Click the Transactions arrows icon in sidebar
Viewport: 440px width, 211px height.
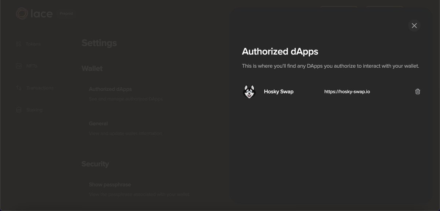click(x=18, y=88)
